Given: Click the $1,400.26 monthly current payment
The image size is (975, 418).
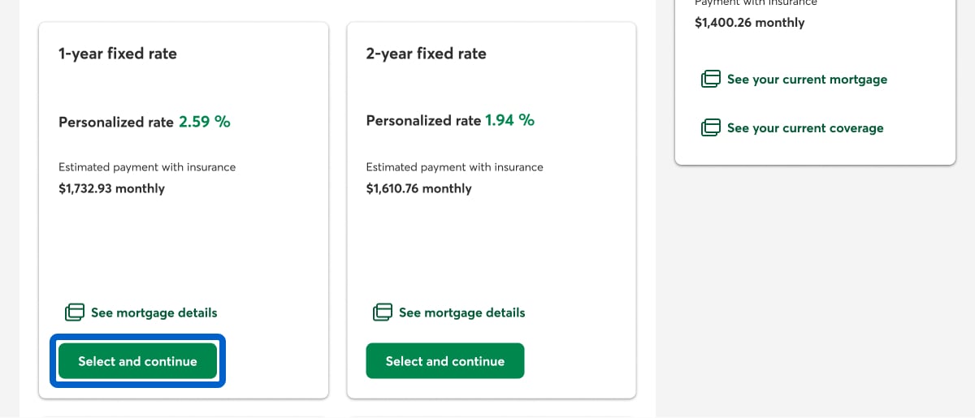Looking at the screenshot, I should [749, 23].
